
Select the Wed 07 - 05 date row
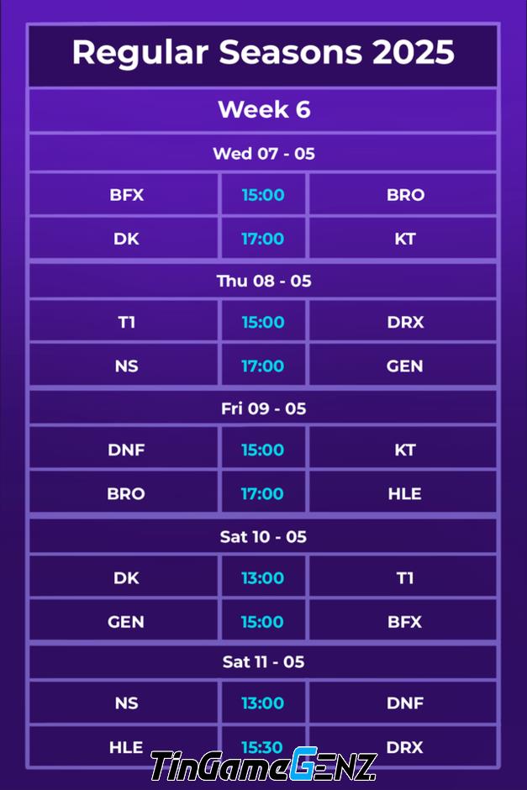[x=264, y=153]
